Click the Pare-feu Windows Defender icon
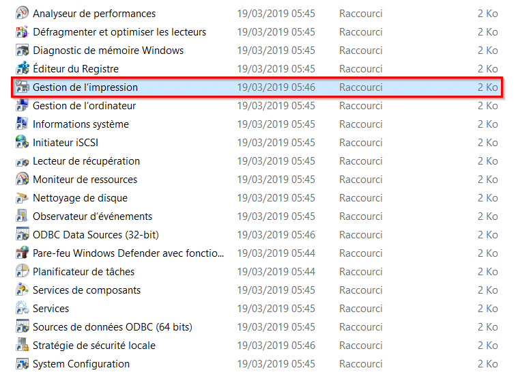Image resolution: width=520 pixels, height=392 pixels. 23,253
